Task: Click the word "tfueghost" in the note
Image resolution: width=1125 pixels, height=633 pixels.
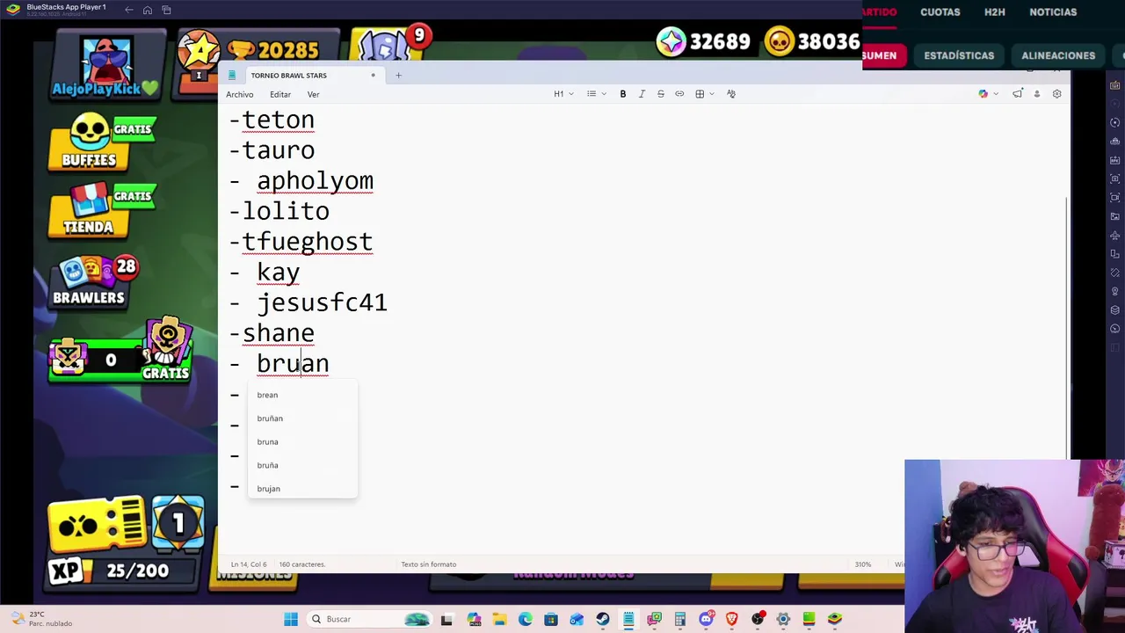Action: coord(307,242)
